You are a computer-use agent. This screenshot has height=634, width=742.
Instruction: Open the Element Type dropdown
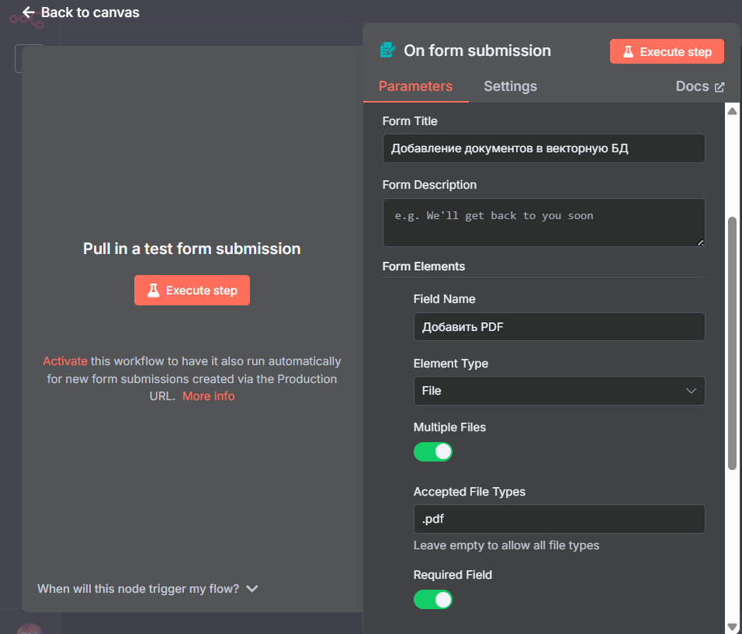pos(559,391)
